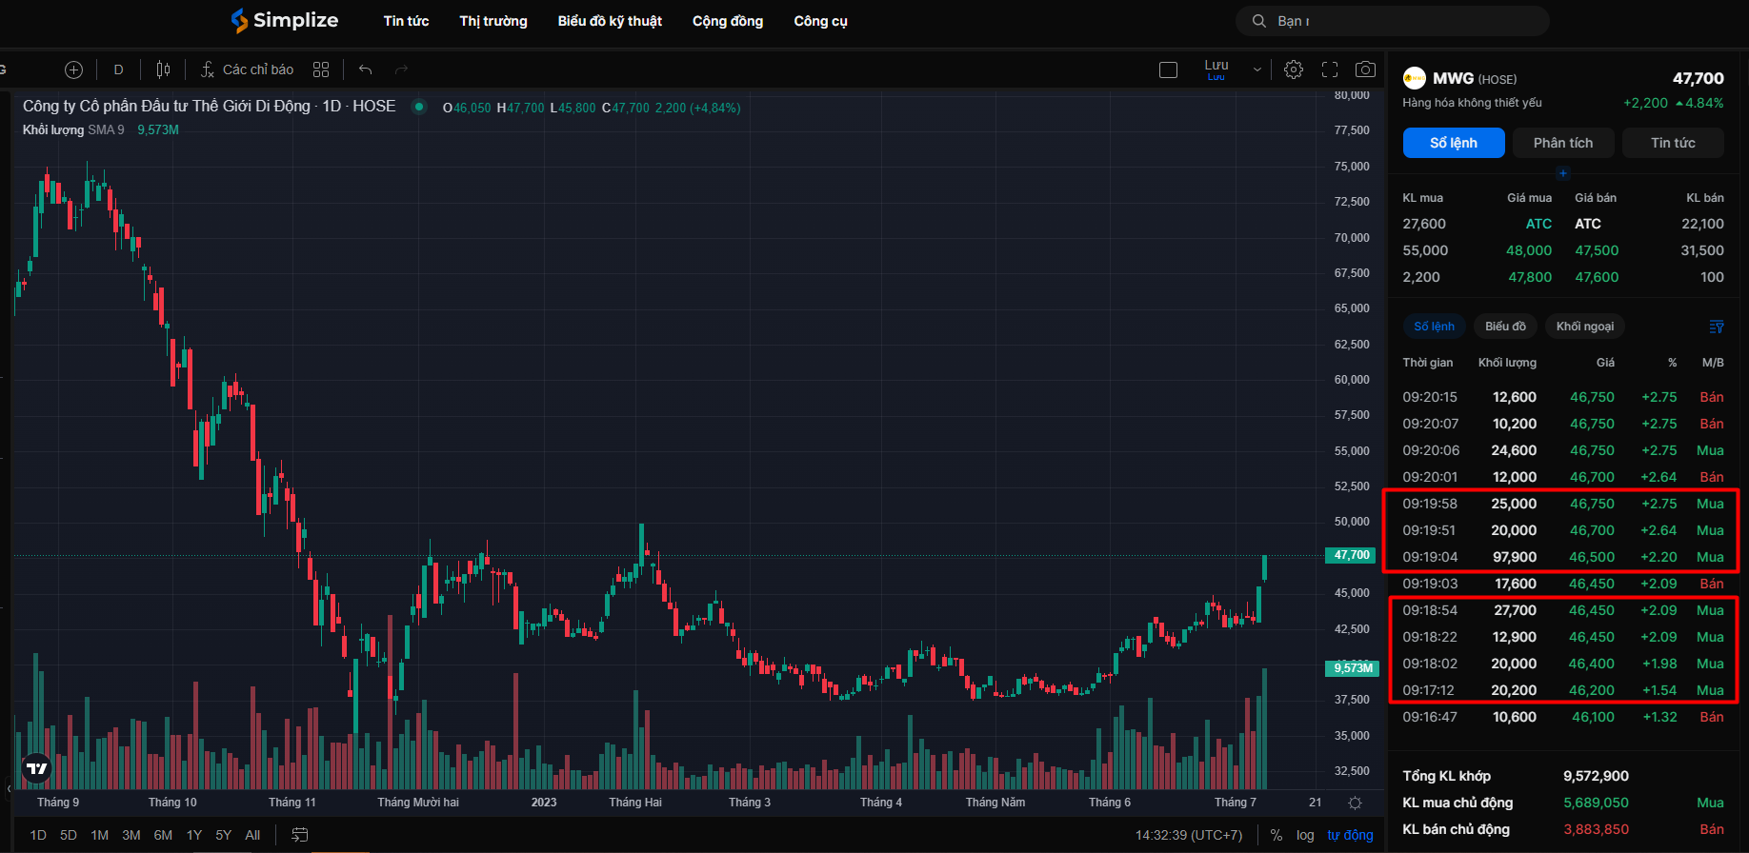Open the candlestick chart style selector
Image resolution: width=1749 pixels, height=853 pixels.
coord(163,69)
